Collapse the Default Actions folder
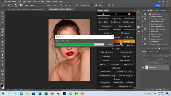171x96 pixels. tap(148, 14)
